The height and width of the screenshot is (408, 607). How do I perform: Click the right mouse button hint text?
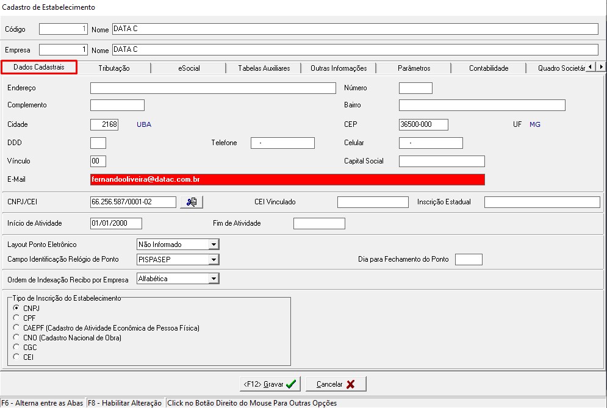pos(251,403)
